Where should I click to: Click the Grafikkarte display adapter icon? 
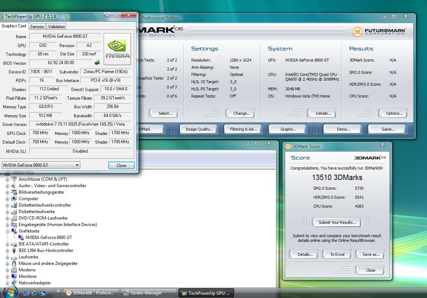pos(14,231)
